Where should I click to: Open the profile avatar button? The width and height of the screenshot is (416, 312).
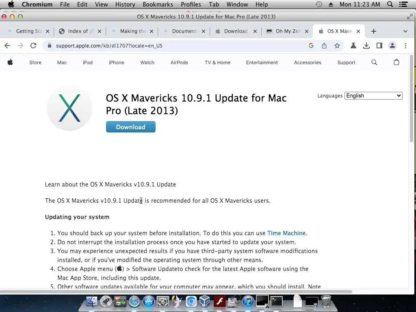tap(392, 45)
